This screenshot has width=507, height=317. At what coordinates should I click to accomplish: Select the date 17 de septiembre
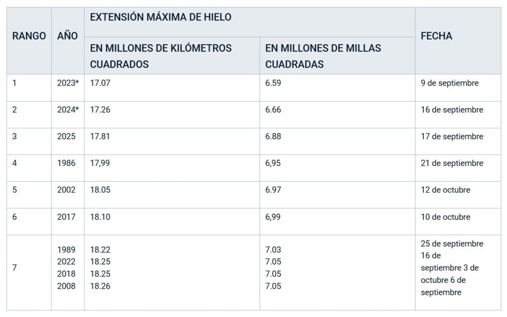click(452, 136)
